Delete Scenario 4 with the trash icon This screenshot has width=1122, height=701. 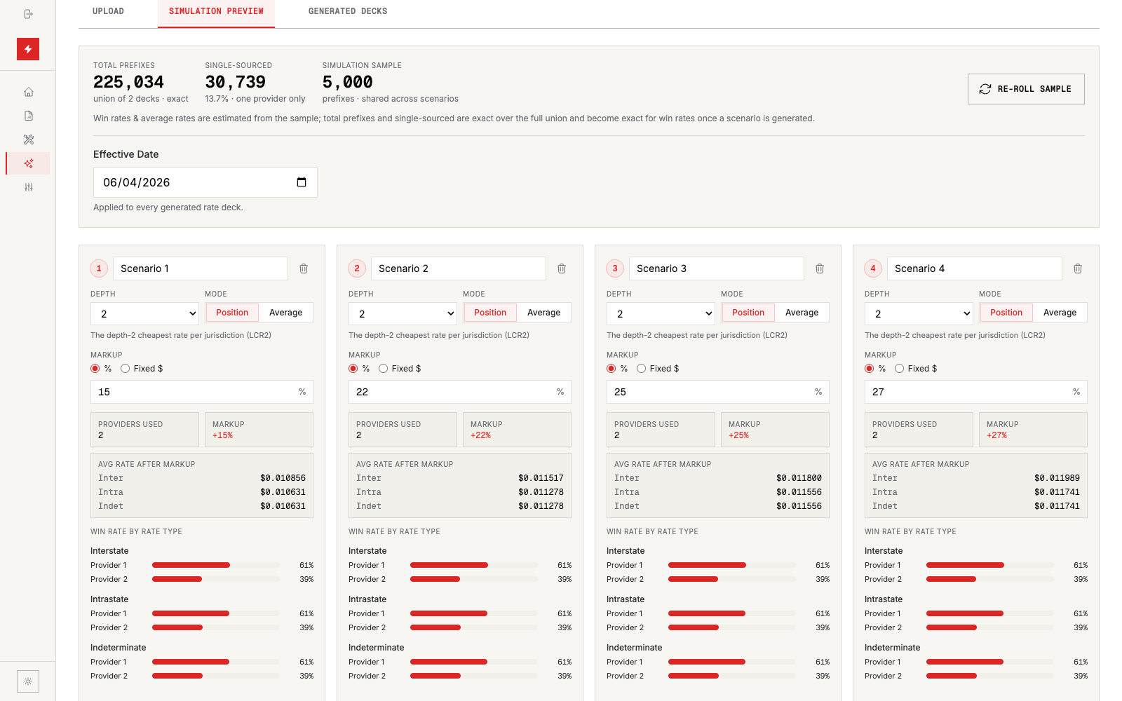coord(1078,268)
